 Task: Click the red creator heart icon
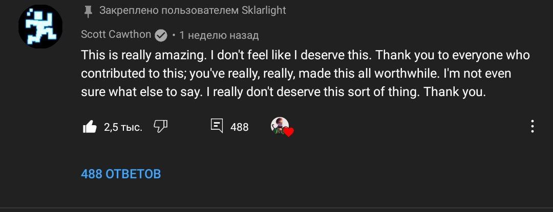point(289,132)
